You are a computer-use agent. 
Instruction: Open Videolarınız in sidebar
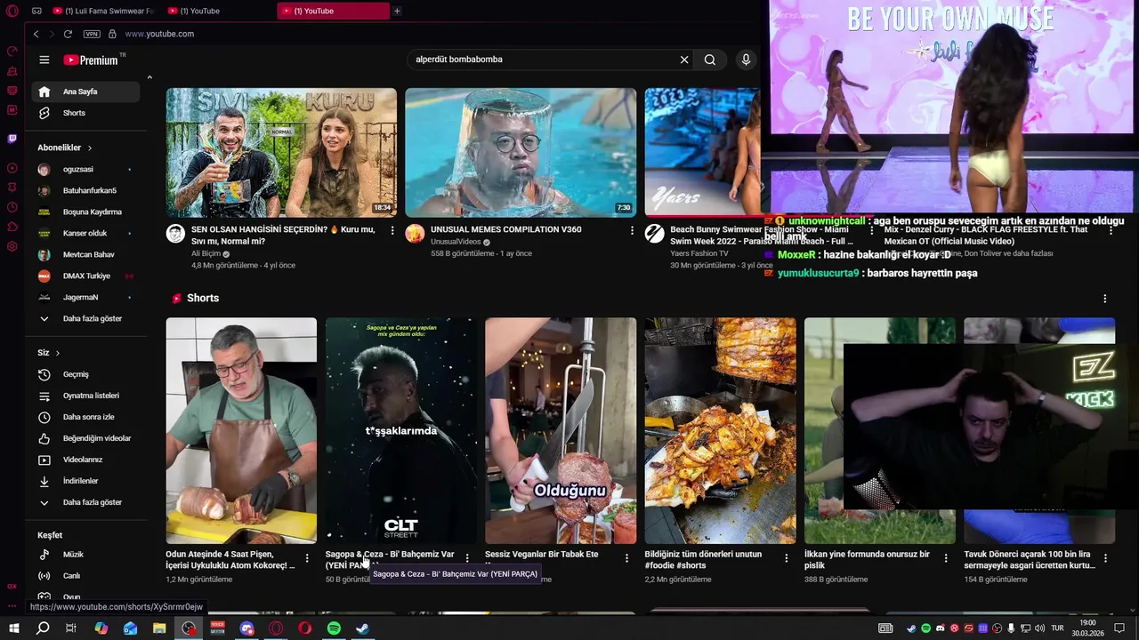tap(85, 460)
